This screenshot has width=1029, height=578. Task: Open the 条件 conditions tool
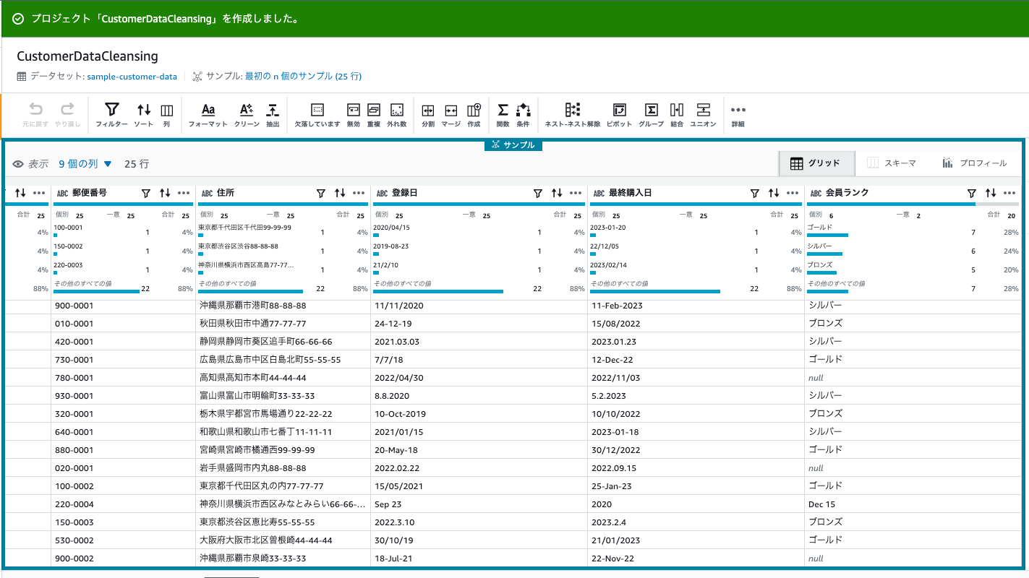click(x=523, y=115)
